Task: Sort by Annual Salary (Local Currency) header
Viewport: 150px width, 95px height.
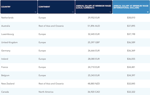Action: tap(94, 7)
